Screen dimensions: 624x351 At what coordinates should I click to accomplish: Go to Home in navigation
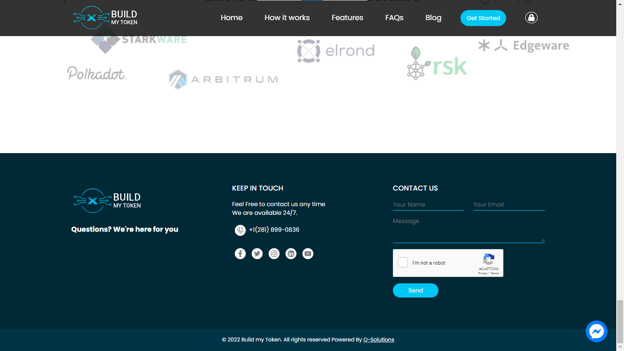(x=232, y=18)
